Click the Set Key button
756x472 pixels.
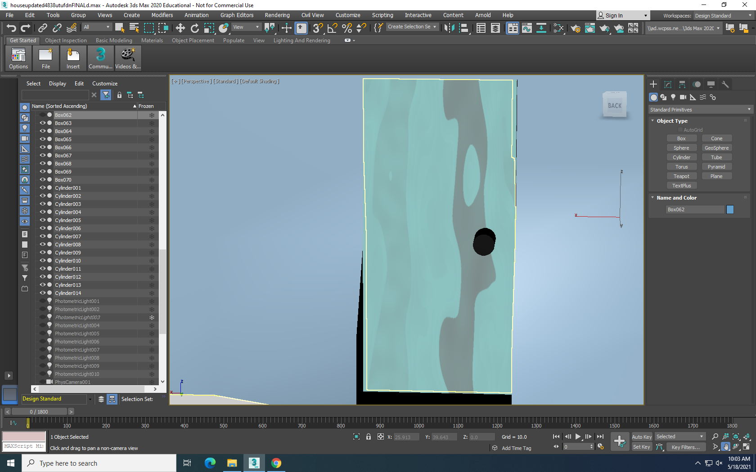(x=642, y=447)
